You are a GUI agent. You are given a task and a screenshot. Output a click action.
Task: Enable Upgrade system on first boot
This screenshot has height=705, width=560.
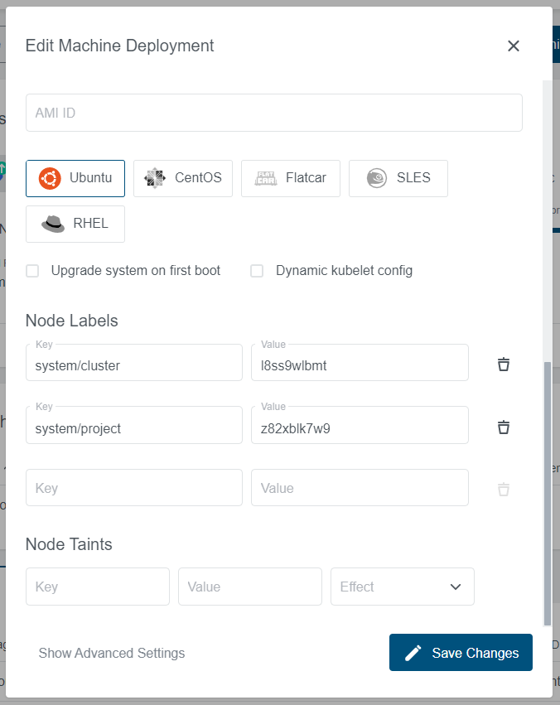point(31,270)
